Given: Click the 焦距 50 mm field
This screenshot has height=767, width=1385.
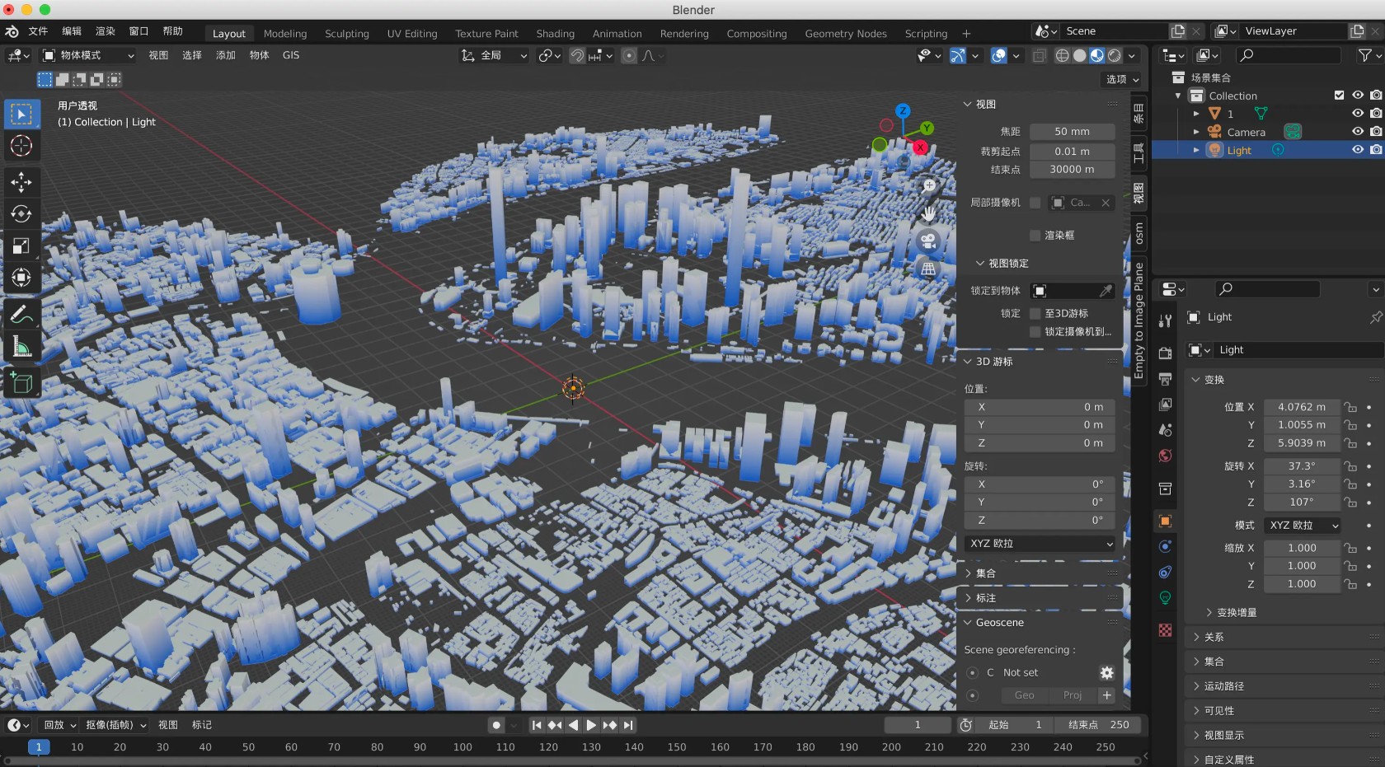Looking at the screenshot, I should pos(1072,132).
